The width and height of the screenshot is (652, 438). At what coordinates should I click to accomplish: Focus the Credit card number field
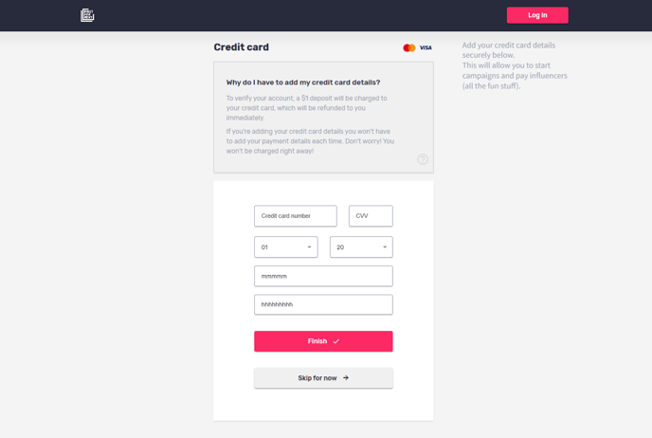[296, 216]
